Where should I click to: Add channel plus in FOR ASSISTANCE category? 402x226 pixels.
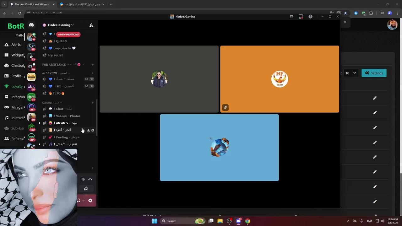(x=93, y=65)
